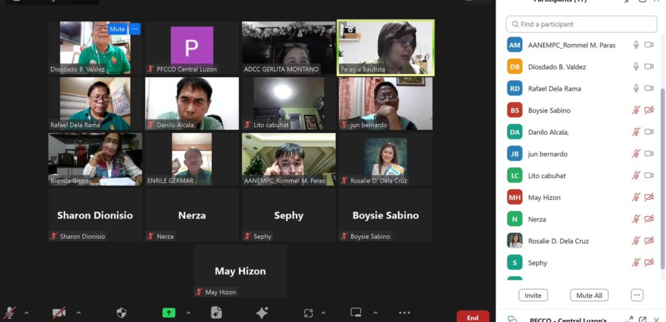Select ENRILE GERMAR video tile
The height and width of the screenshot is (322, 666).
(x=192, y=159)
